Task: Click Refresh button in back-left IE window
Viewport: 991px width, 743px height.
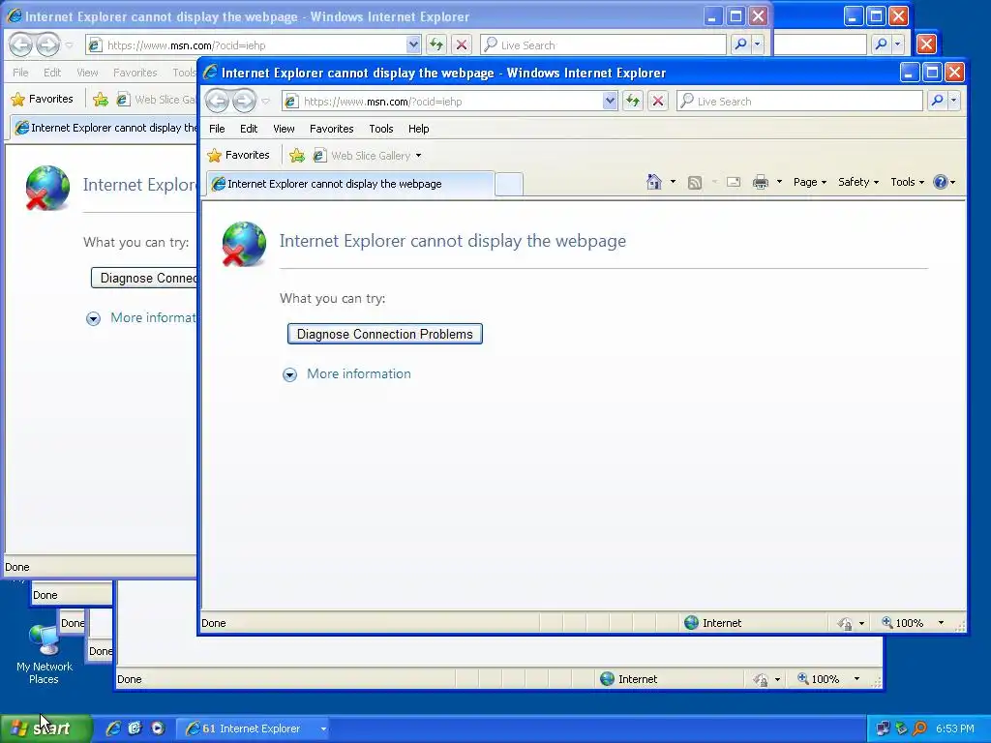Action: (436, 45)
